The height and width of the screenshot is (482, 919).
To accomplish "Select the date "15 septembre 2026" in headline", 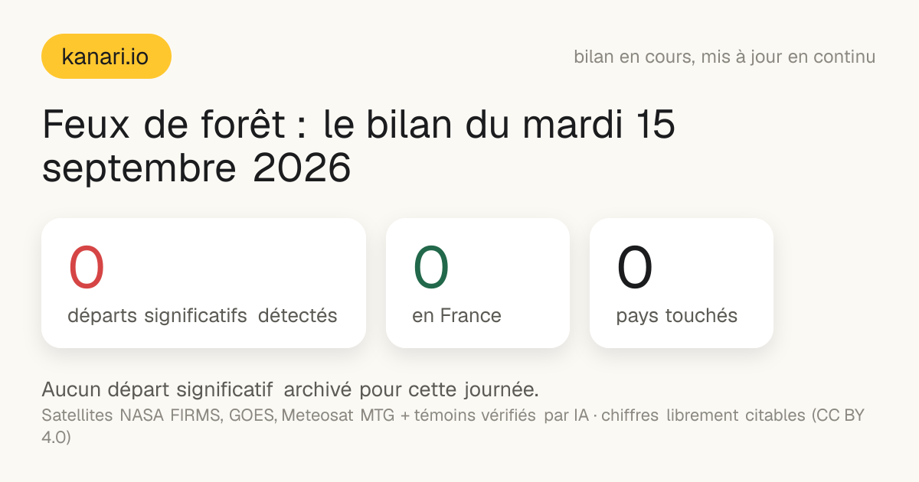I will coord(358,147).
